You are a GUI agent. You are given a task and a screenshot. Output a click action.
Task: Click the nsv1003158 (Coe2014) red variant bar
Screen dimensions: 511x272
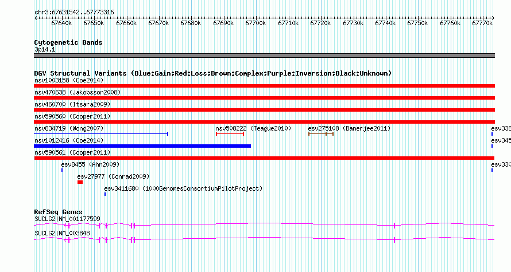point(264,86)
